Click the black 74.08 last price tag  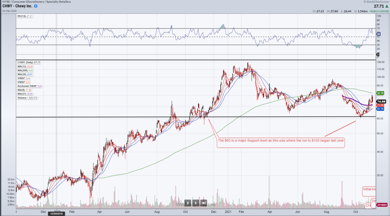click(381, 102)
